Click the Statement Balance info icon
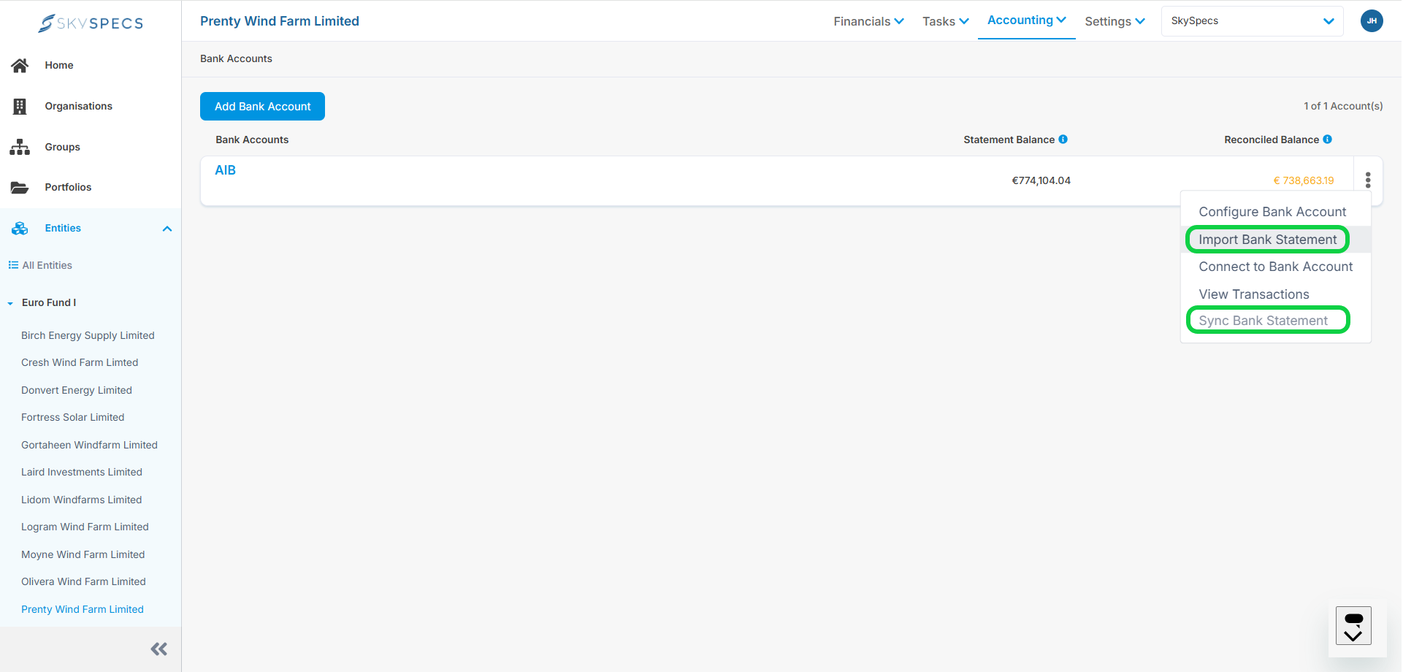Image resolution: width=1403 pixels, height=672 pixels. (1063, 140)
